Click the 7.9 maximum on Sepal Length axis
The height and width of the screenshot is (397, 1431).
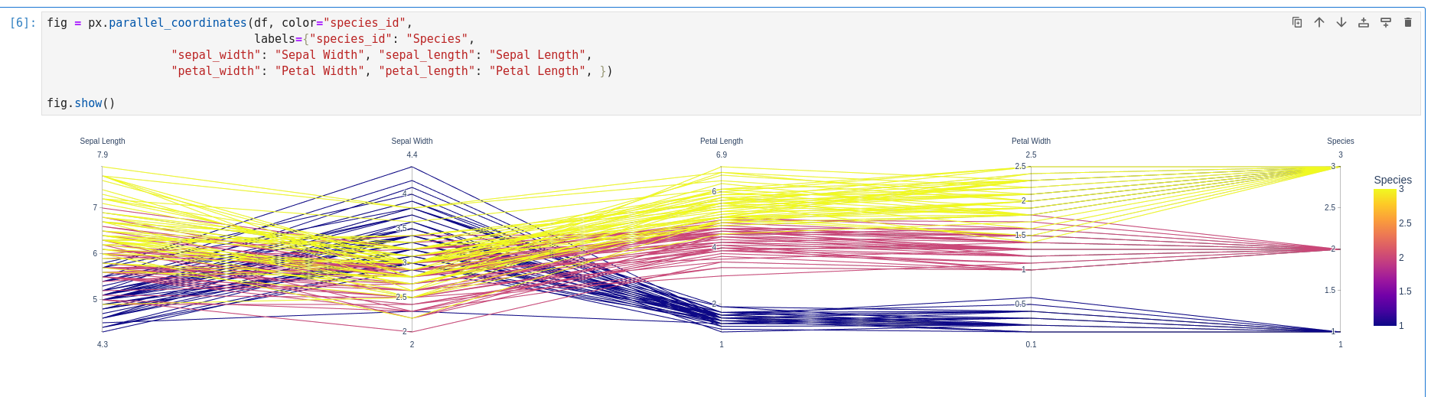(x=103, y=155)
